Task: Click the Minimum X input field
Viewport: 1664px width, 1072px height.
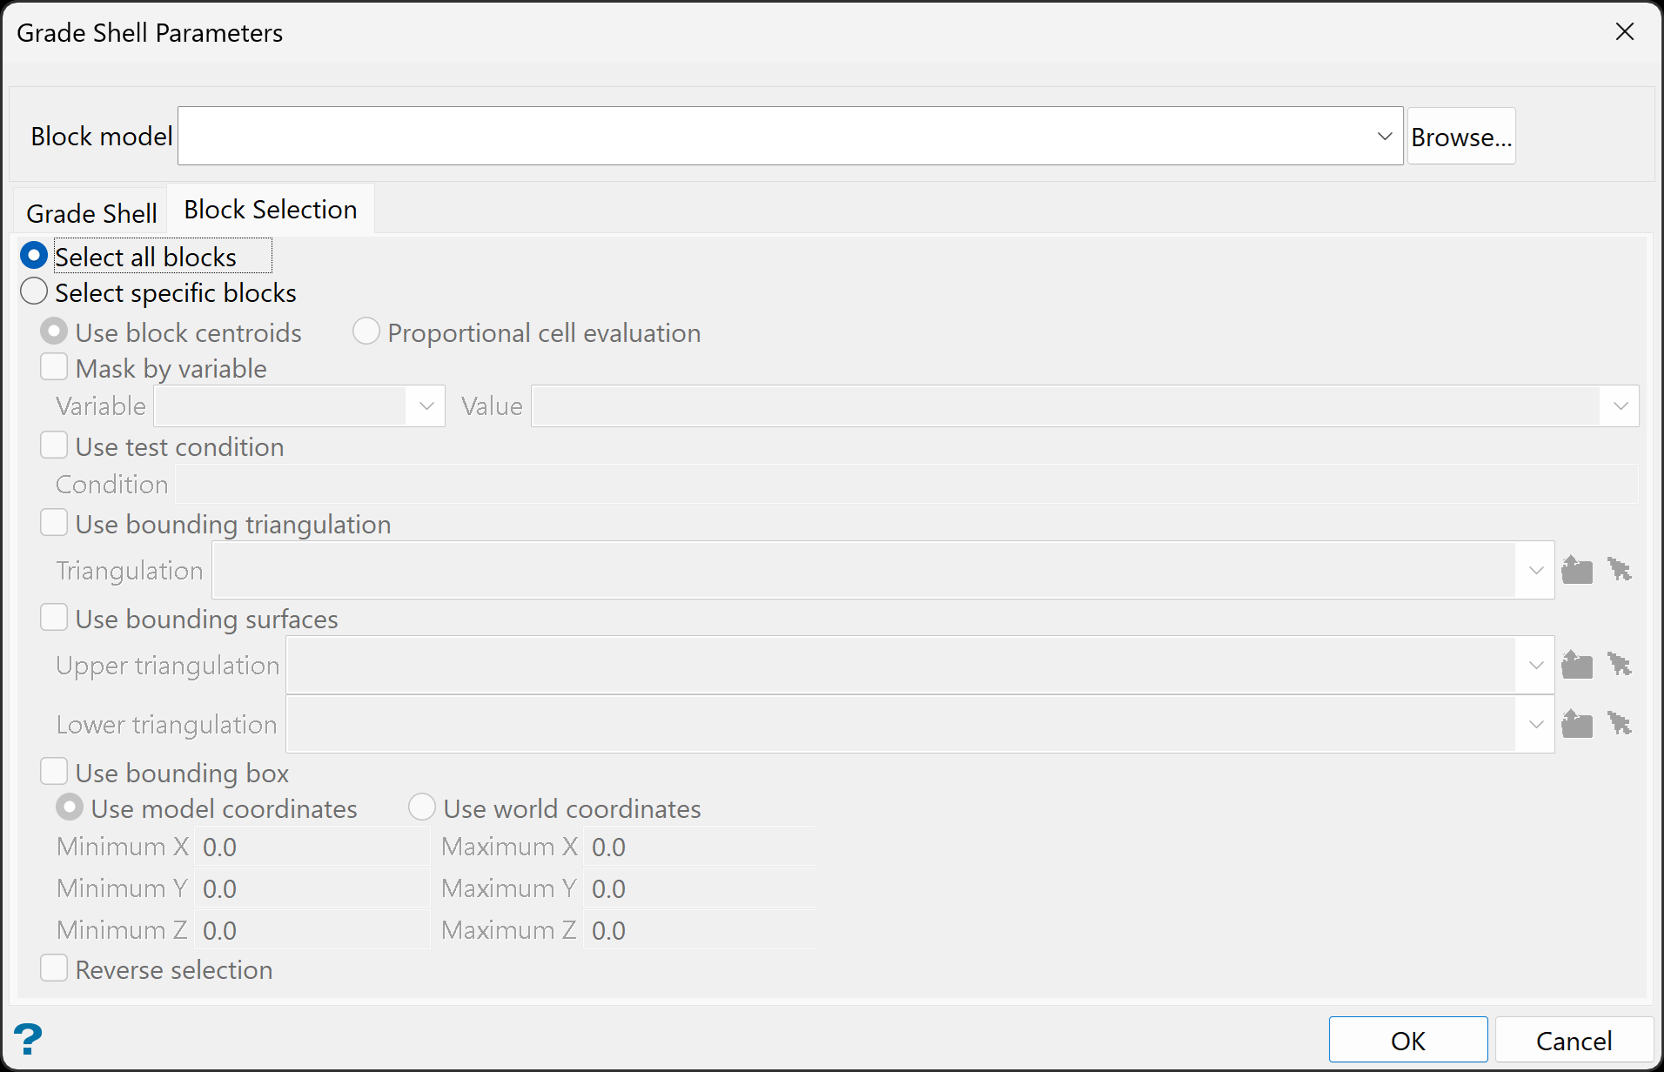Action: [312, 847]
